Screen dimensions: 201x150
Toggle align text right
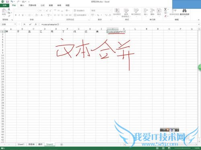[x=62, y=15]
